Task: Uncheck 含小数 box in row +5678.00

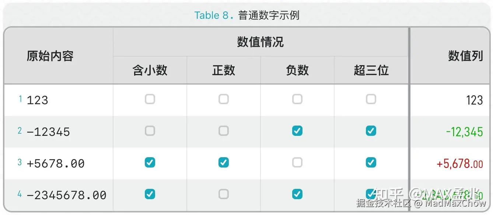Action: coord(150,162)
